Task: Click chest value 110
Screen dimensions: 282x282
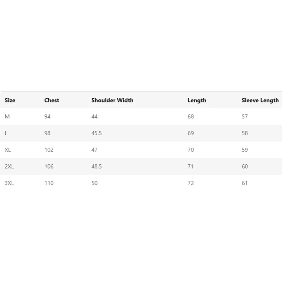Action: [x=49, y=183]
